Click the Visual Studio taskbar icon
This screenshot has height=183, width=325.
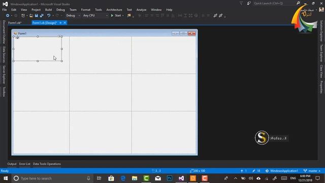click(181, 178)
